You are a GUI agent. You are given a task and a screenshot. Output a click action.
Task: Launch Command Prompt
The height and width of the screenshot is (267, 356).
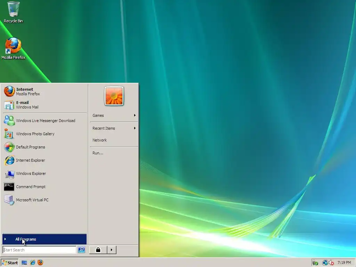coord(45,187)
